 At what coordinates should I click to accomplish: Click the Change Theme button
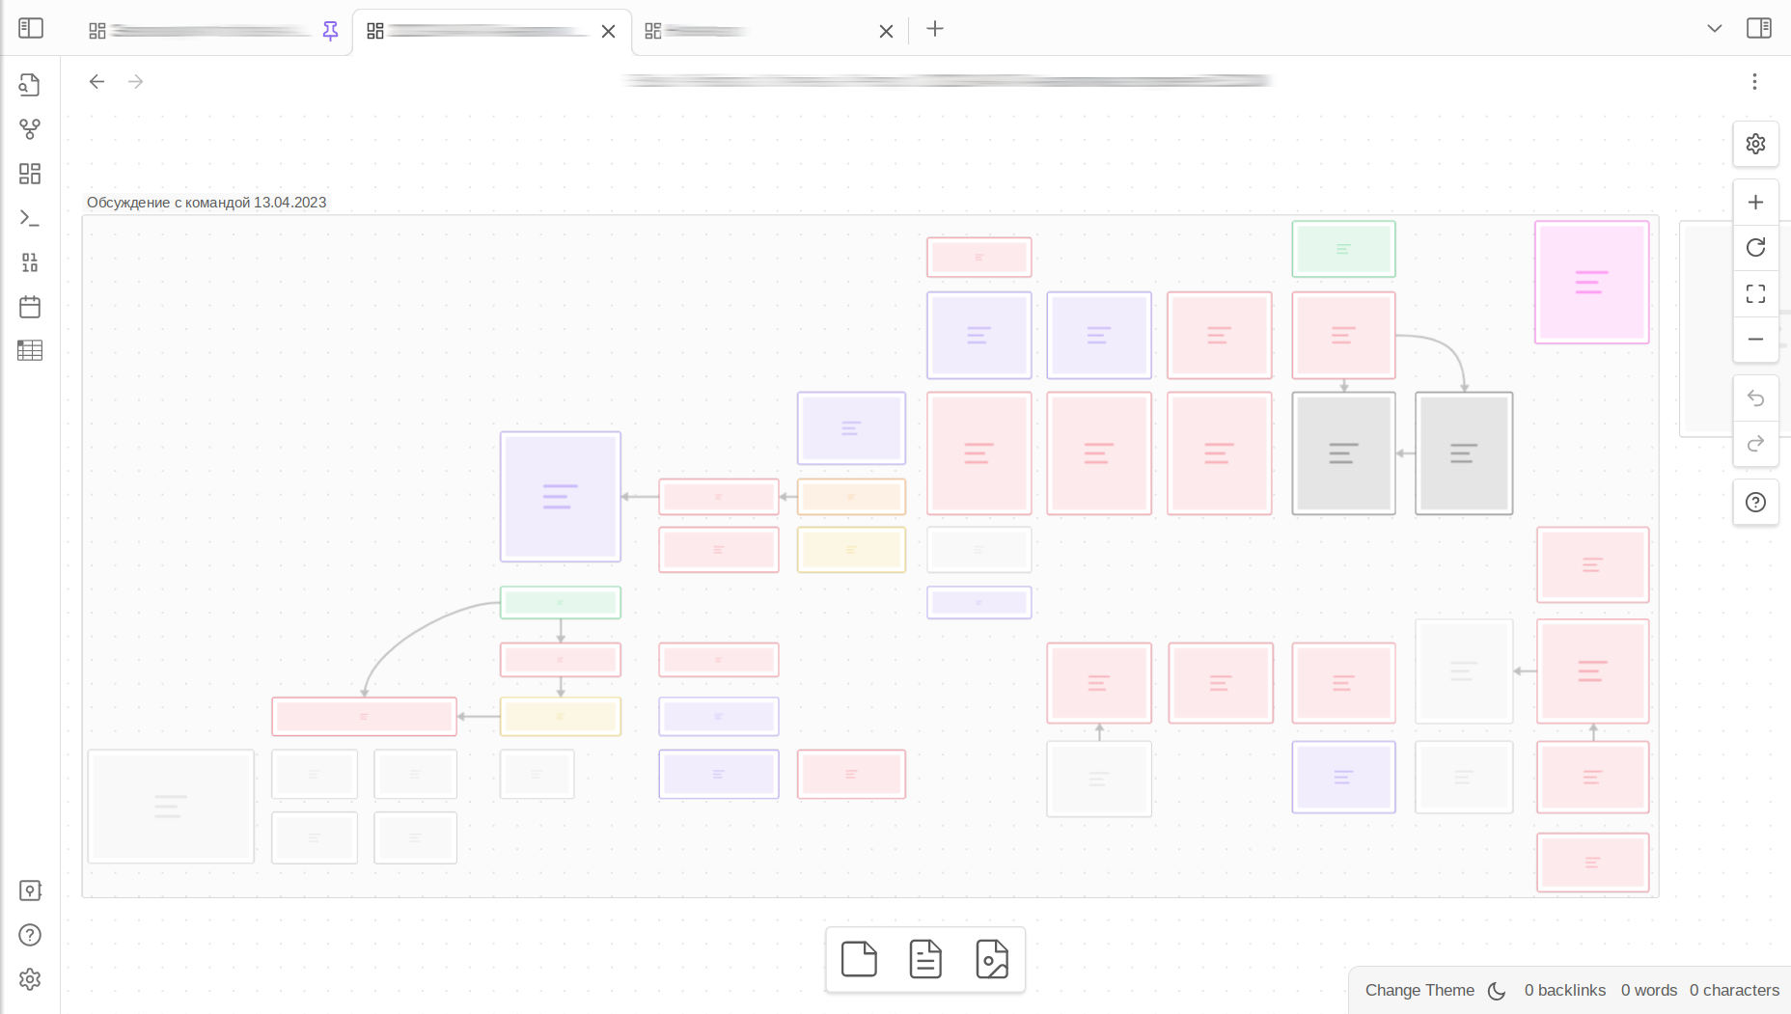pyautogui.click(x=1419, y=990)
